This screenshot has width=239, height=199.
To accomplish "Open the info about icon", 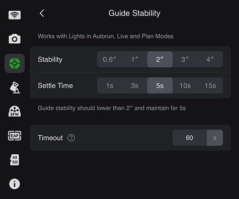I will [15, 184].
